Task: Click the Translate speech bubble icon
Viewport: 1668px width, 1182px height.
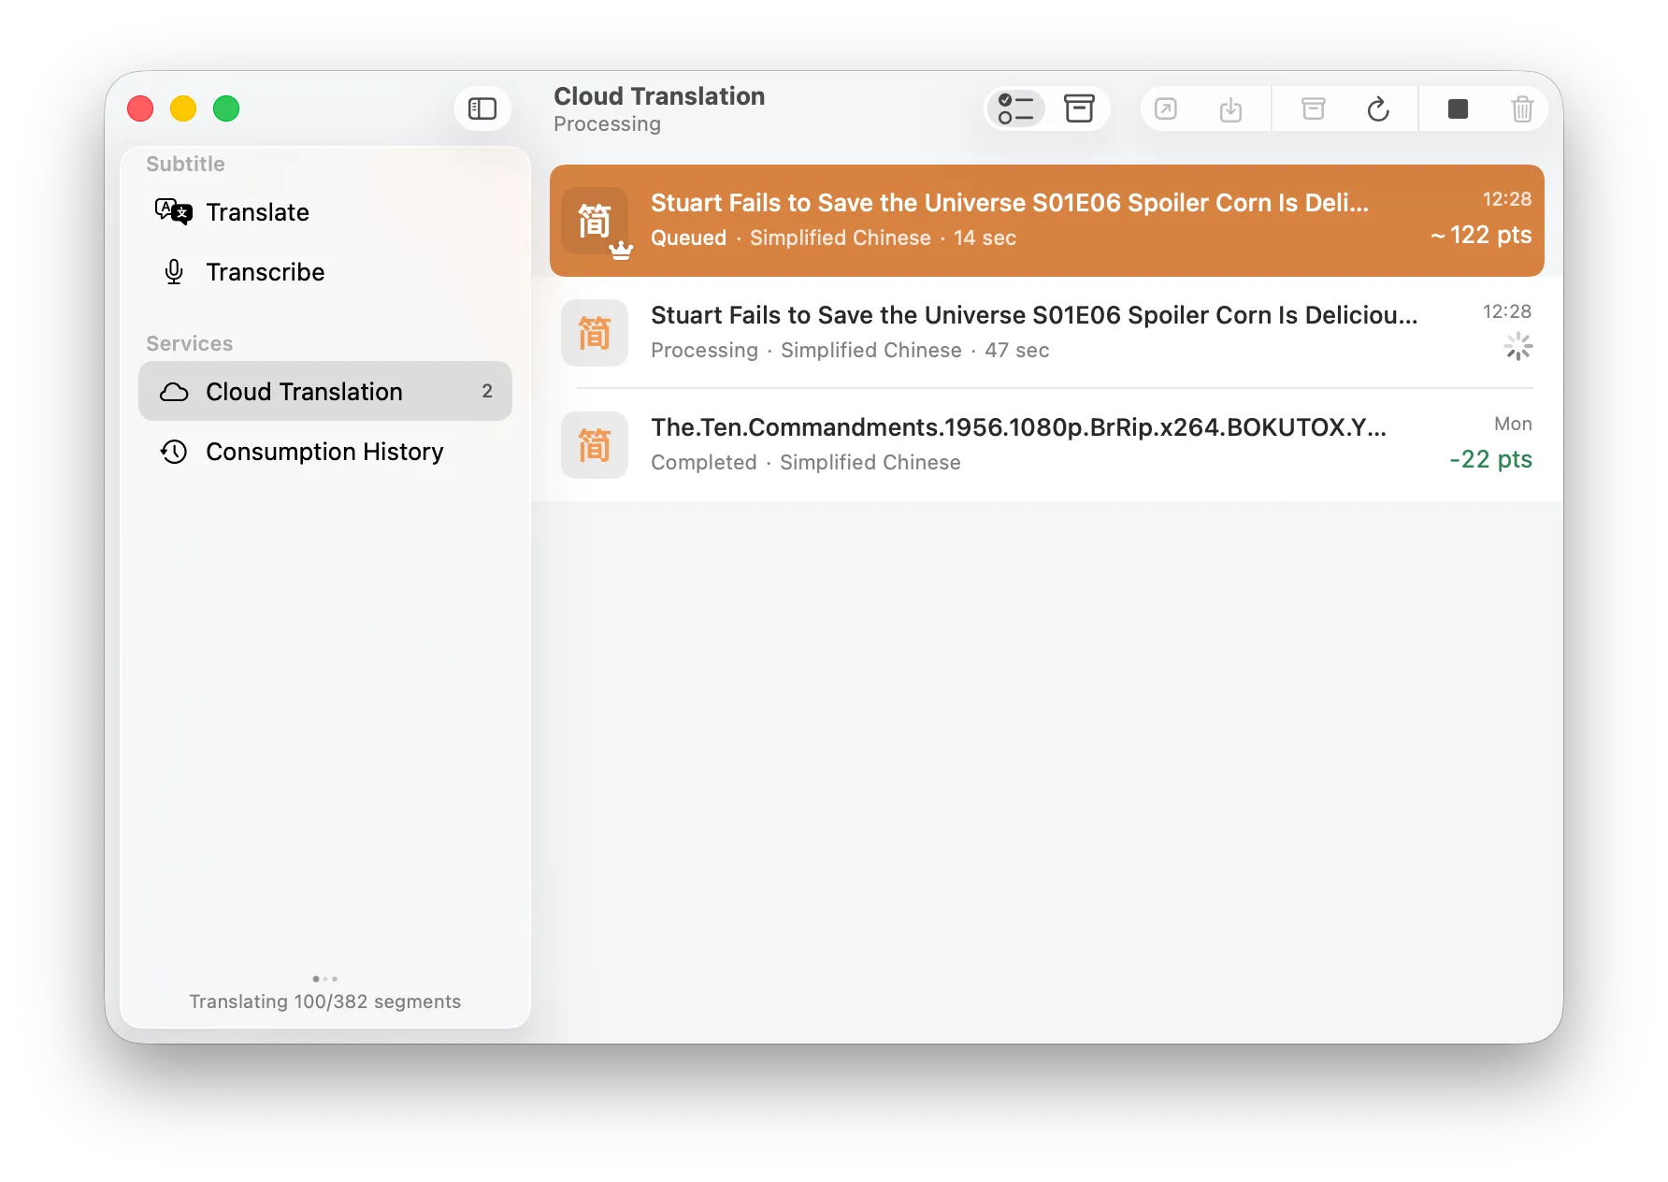Action: [x=174, y=212]
